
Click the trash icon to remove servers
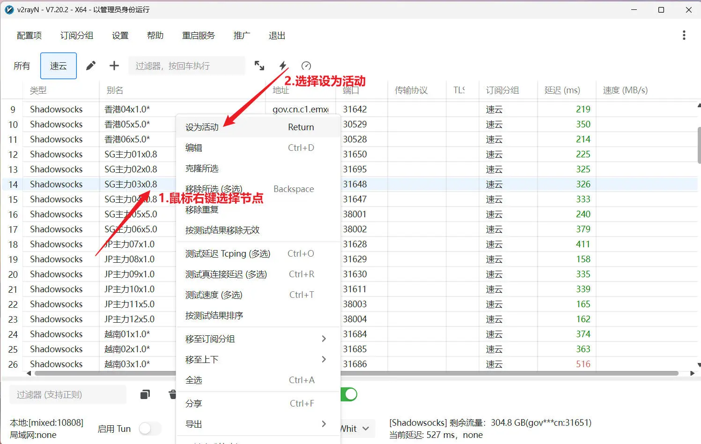(x=172, y=394)
